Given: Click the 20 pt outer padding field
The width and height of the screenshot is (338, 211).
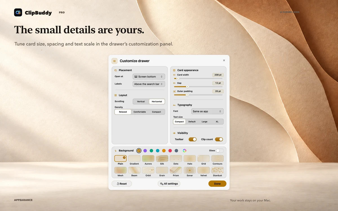Looking at the screenshot, I should (x=218, y=91).
